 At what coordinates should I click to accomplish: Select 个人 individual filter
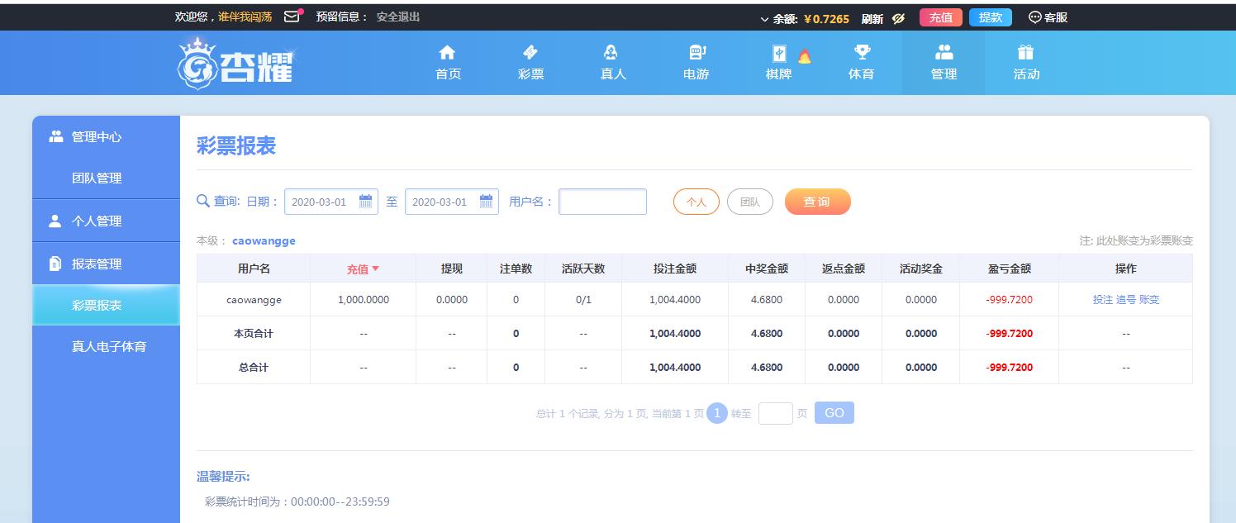(x=696, y=202)
